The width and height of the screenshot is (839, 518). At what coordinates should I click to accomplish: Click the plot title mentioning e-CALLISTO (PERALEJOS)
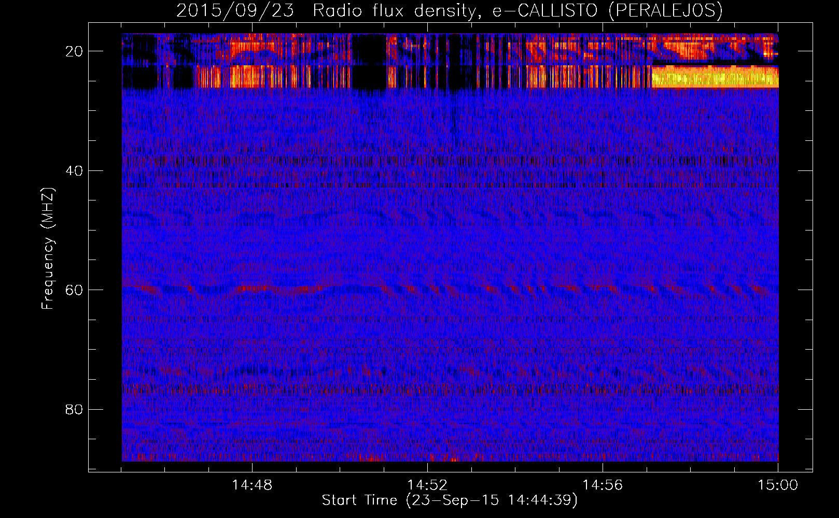[x=450, y=10]
